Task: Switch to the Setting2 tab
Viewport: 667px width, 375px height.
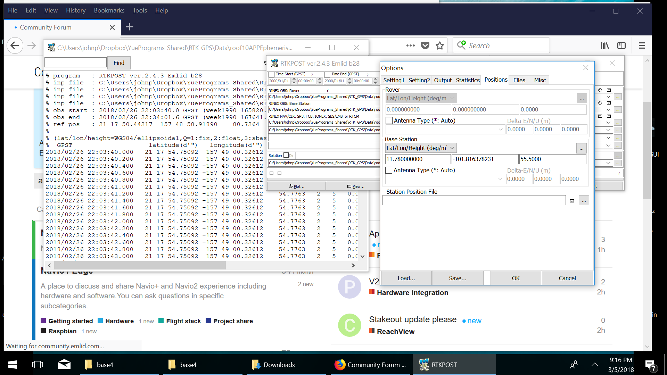Action: [x=419, y=80]
